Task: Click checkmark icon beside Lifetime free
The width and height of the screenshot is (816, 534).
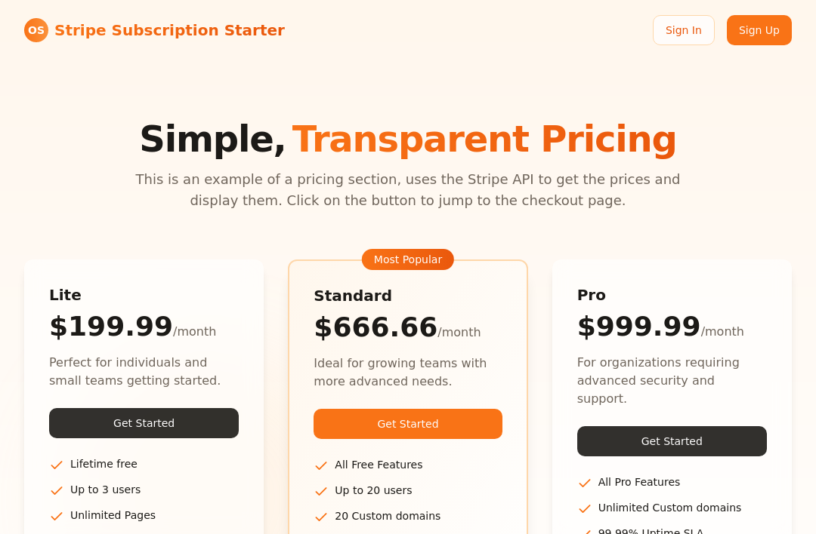Action: tap(57, 465)
